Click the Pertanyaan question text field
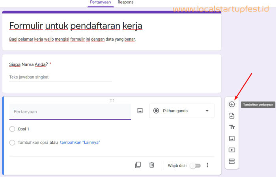 (70, 111)
